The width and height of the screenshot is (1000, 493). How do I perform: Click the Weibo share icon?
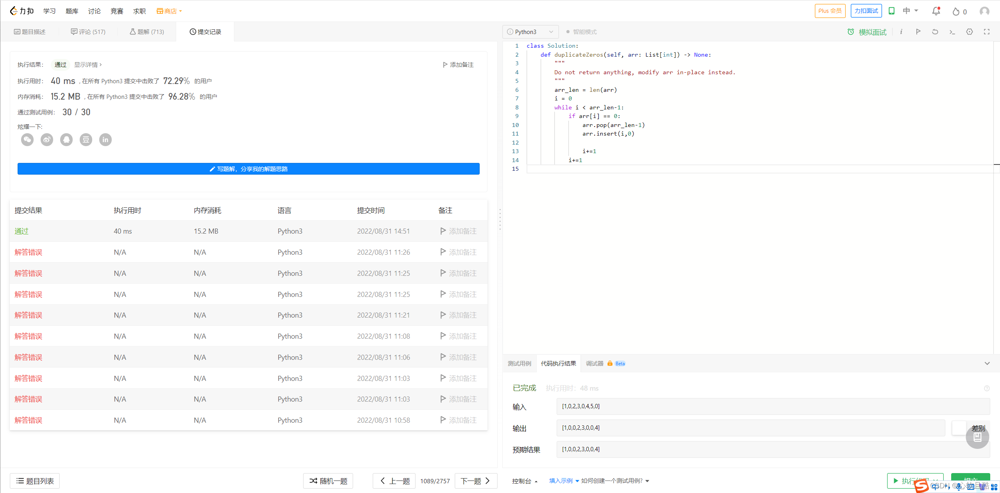(x=47, y=139)
